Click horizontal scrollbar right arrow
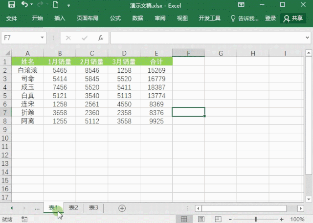The image size is (313, 223). pos(301,208)
